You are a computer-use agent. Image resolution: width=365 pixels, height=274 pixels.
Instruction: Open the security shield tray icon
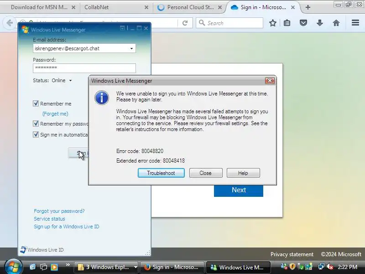[x=292, y=266]
